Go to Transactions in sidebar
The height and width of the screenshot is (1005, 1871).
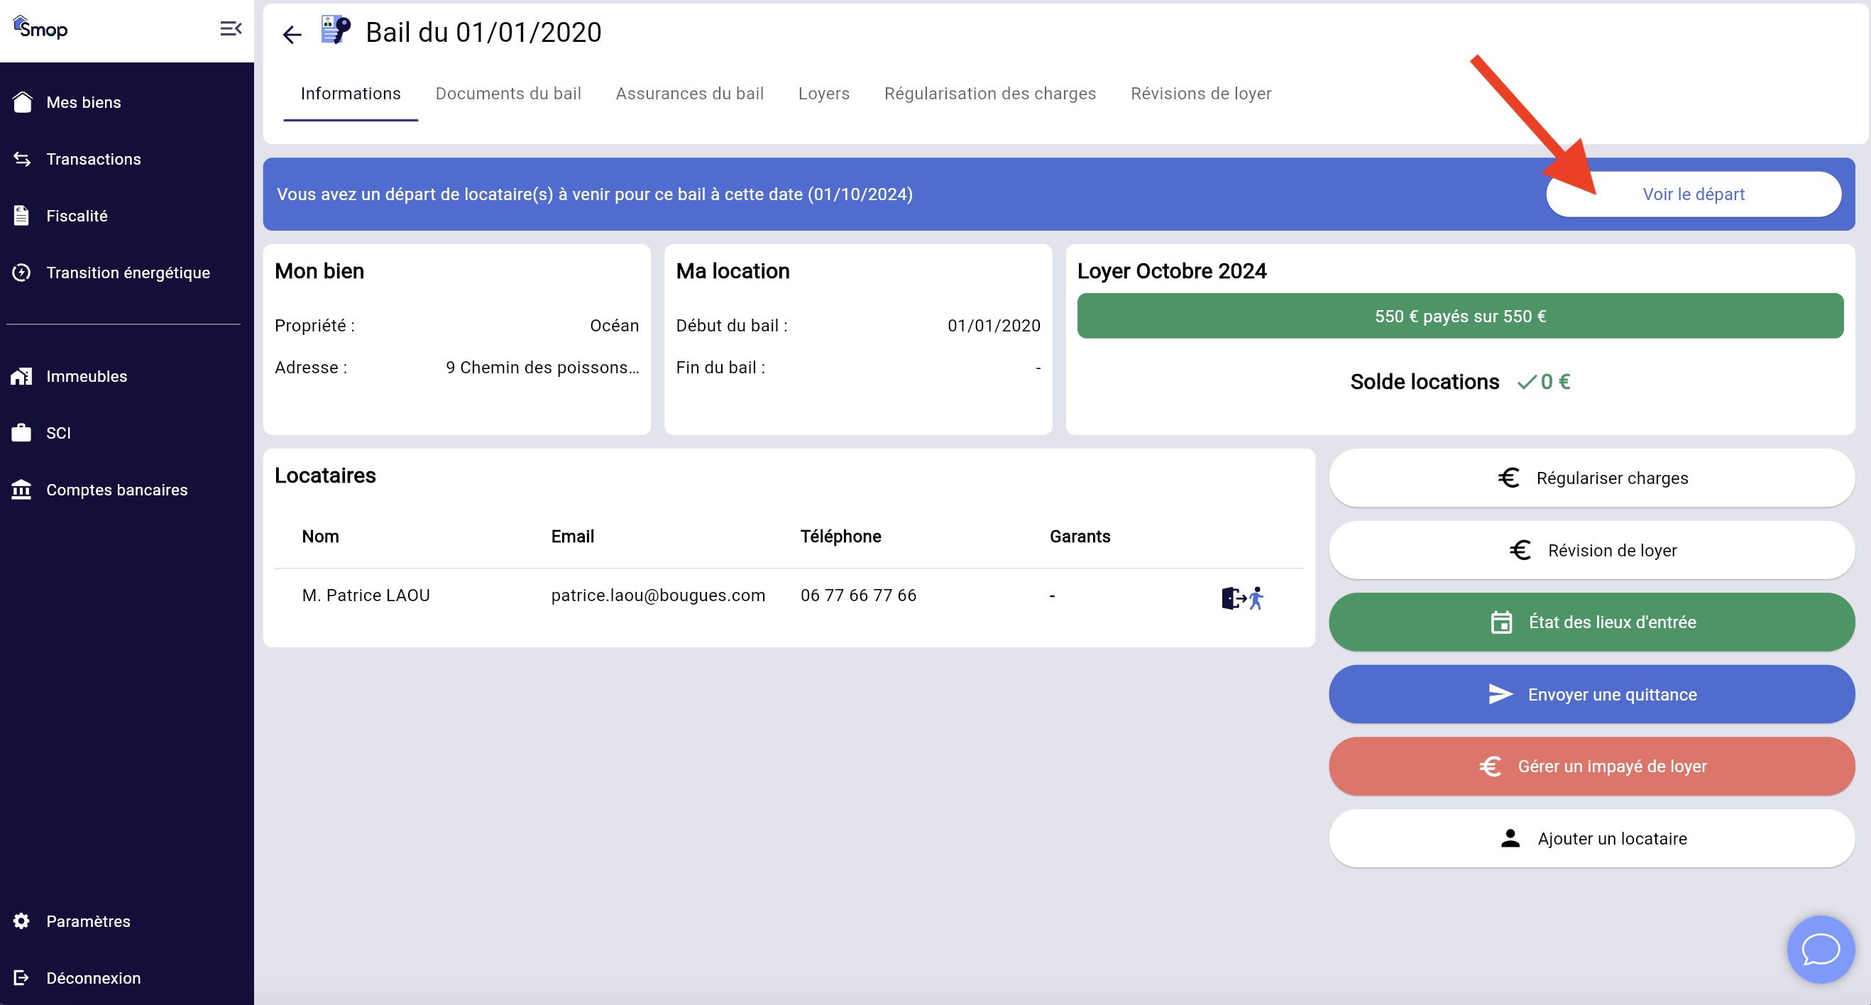93,159
